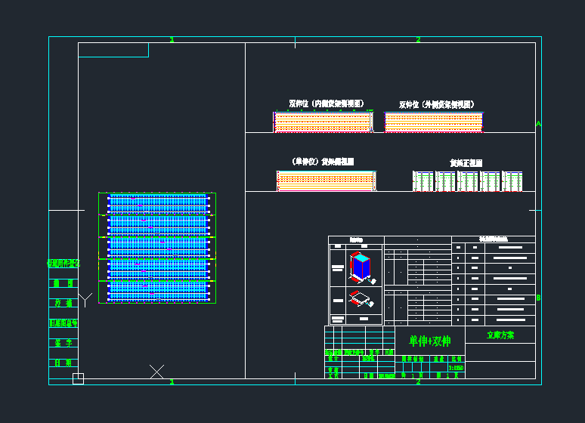585x423 pixels.
Task: Click the UCS X-axis symbol
Action: [x=156, y=371]
